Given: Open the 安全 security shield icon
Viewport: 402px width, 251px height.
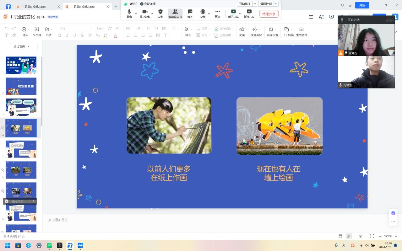Looking at the screenshot, I should coord(160,12).
